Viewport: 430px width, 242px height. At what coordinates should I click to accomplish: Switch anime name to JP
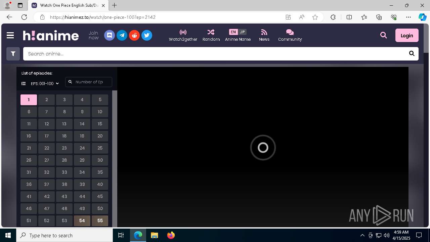pyautogui.click(x=242, y=32)
